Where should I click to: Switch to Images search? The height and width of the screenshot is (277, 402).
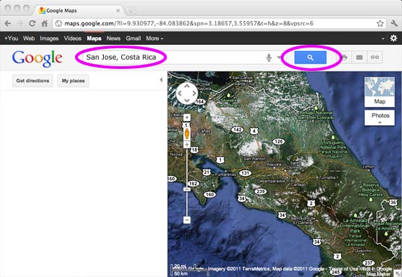pos(49,38)
